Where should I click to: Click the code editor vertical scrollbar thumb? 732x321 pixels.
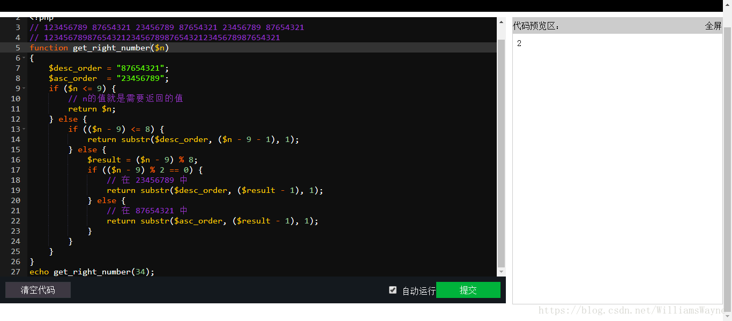coord(502,153)
